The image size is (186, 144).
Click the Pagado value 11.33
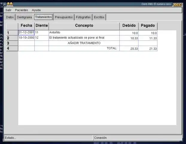pyautogui.click(x=148, y=38)
